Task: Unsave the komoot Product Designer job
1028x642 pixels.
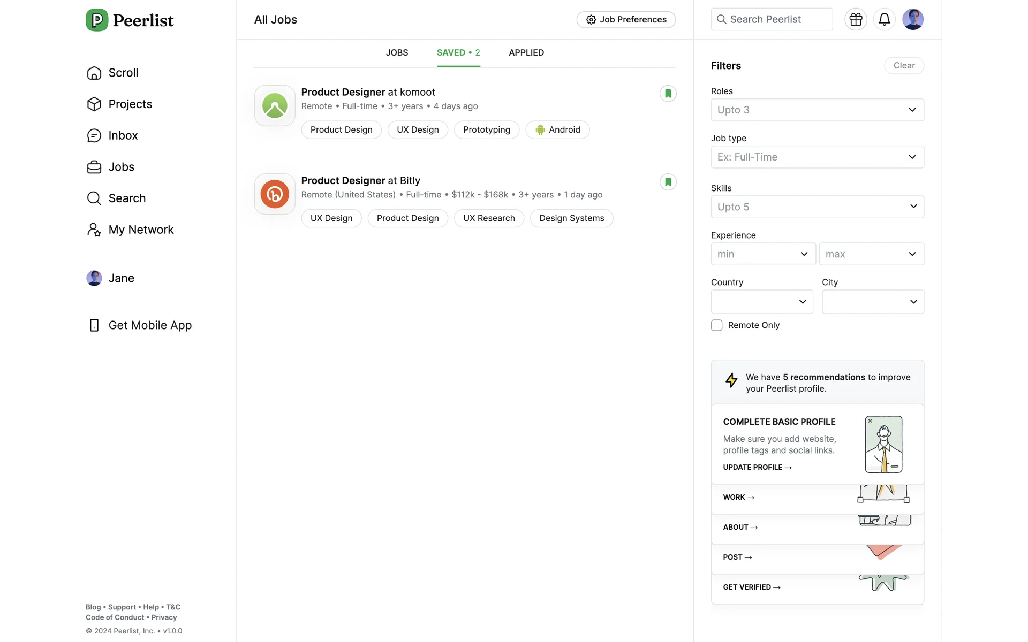Action: point(668,94)
